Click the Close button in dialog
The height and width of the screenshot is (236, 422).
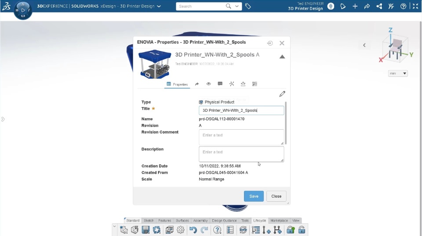tap(276, 196)
